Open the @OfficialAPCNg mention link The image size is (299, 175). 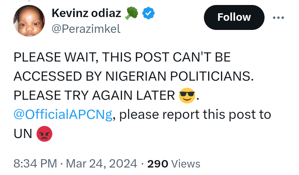[x=63, y=115]
